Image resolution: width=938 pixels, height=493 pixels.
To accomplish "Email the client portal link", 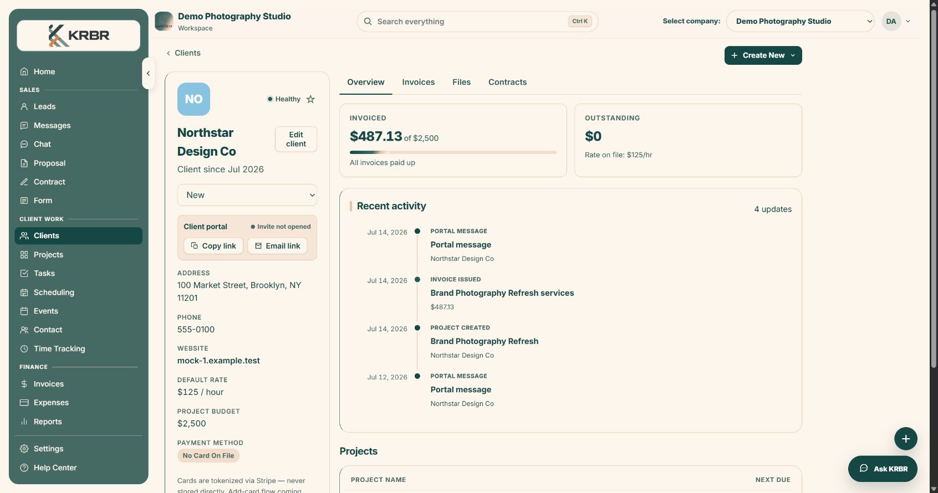I will coord(277,246).
